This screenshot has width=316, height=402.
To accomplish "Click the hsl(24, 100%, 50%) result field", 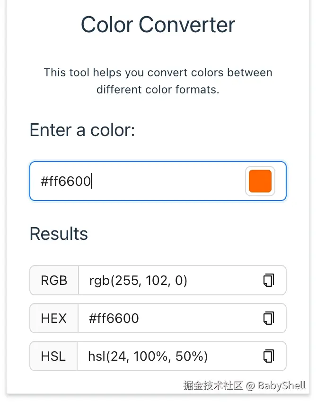I will pos(166,356).
